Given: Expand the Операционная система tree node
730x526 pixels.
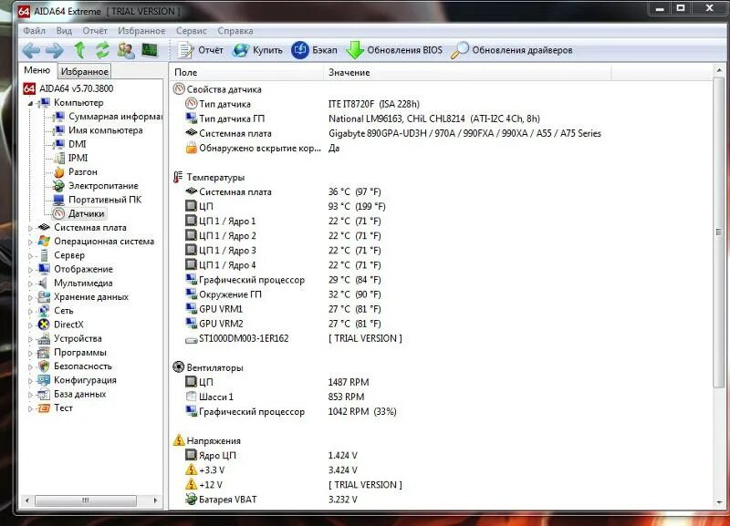Looking at the screenshot, I should pos(31,242).
